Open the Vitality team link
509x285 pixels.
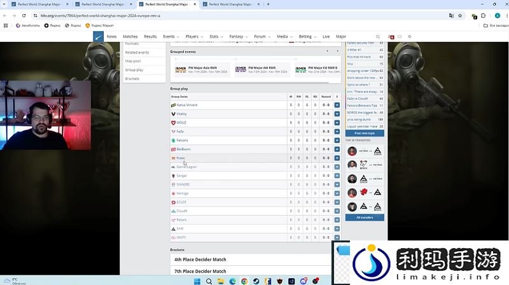coord(181,114)
